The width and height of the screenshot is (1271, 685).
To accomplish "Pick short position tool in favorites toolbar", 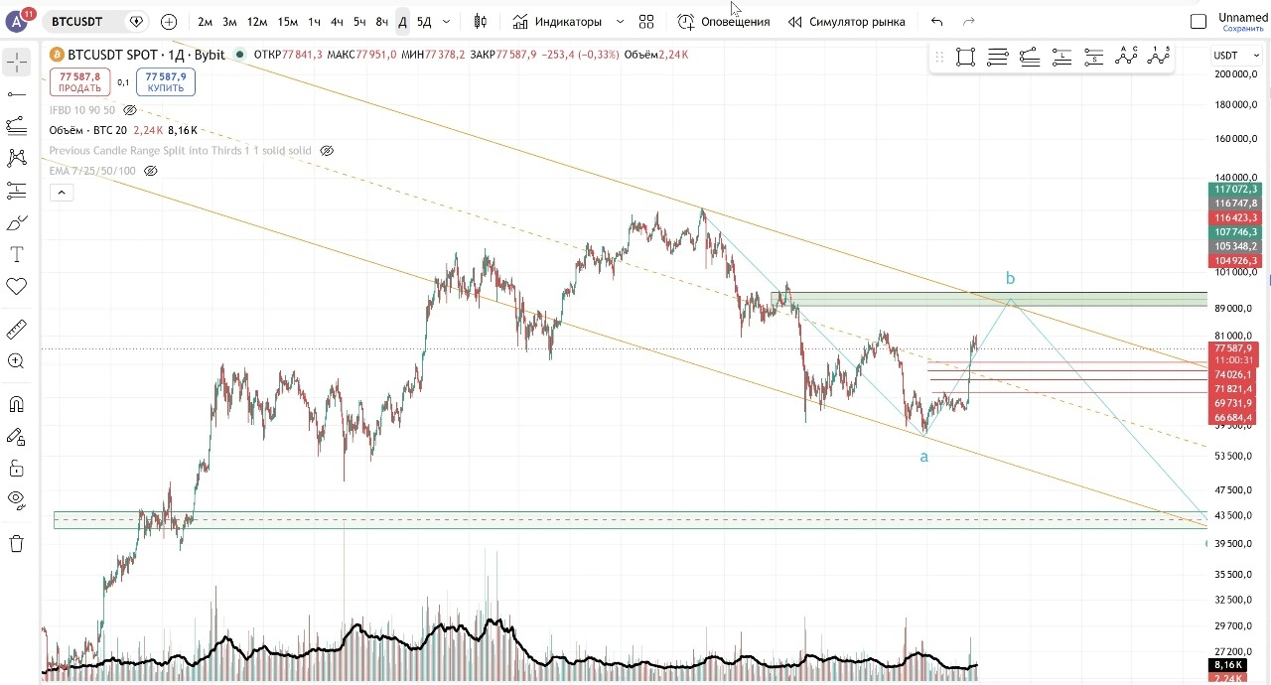I will click(x=1093, y=58).
